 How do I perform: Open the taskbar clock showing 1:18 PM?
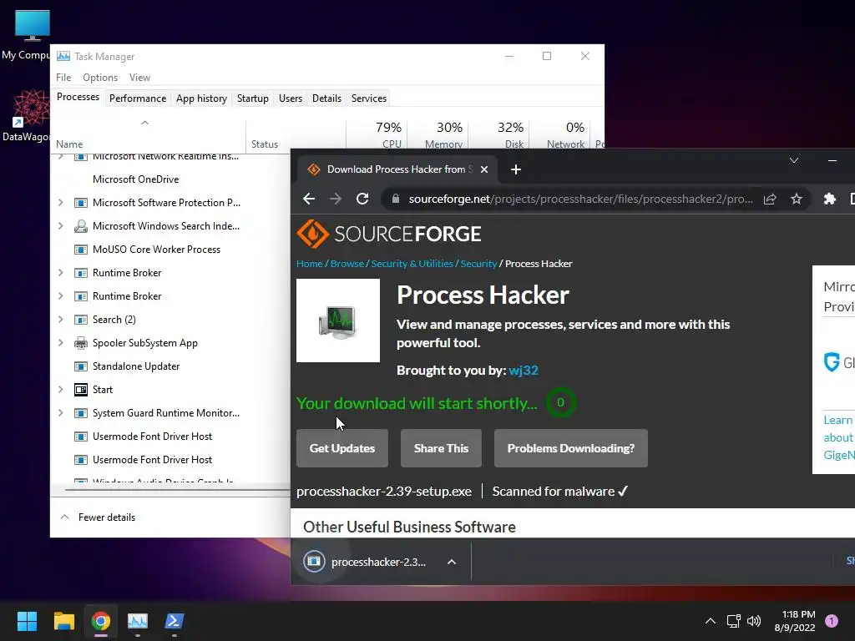795,621
